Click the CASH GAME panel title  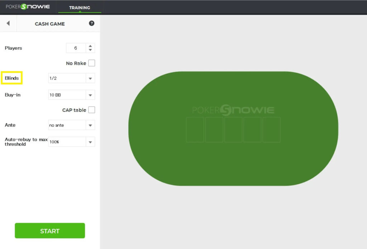pos(50,24)
